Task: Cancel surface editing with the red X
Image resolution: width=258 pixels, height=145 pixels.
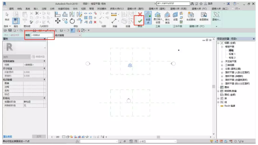Action: pyautogui.click(x=140, y=14)
